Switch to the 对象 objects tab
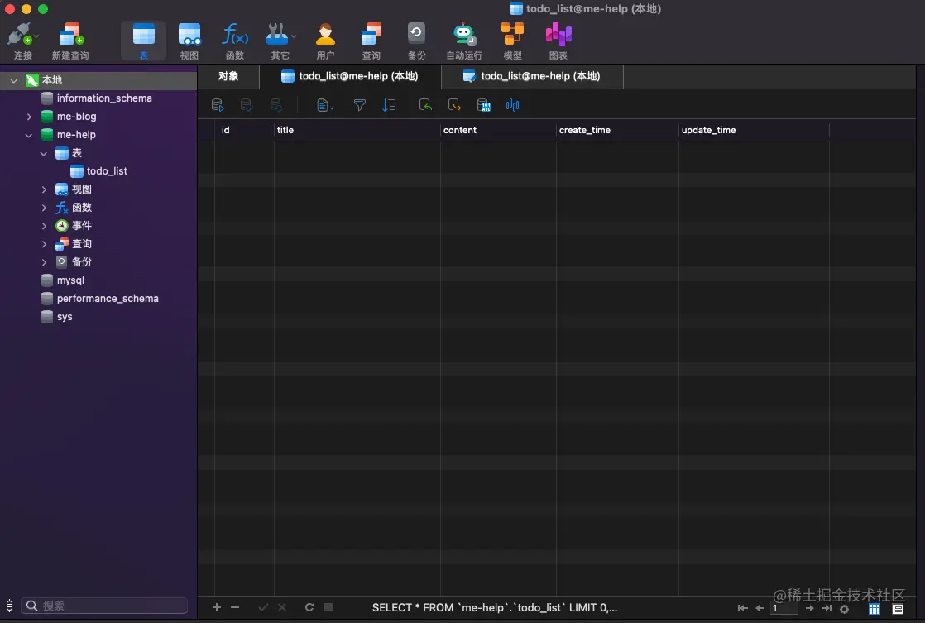The height and width of the screenshot is (623, 925). point(228,76)
